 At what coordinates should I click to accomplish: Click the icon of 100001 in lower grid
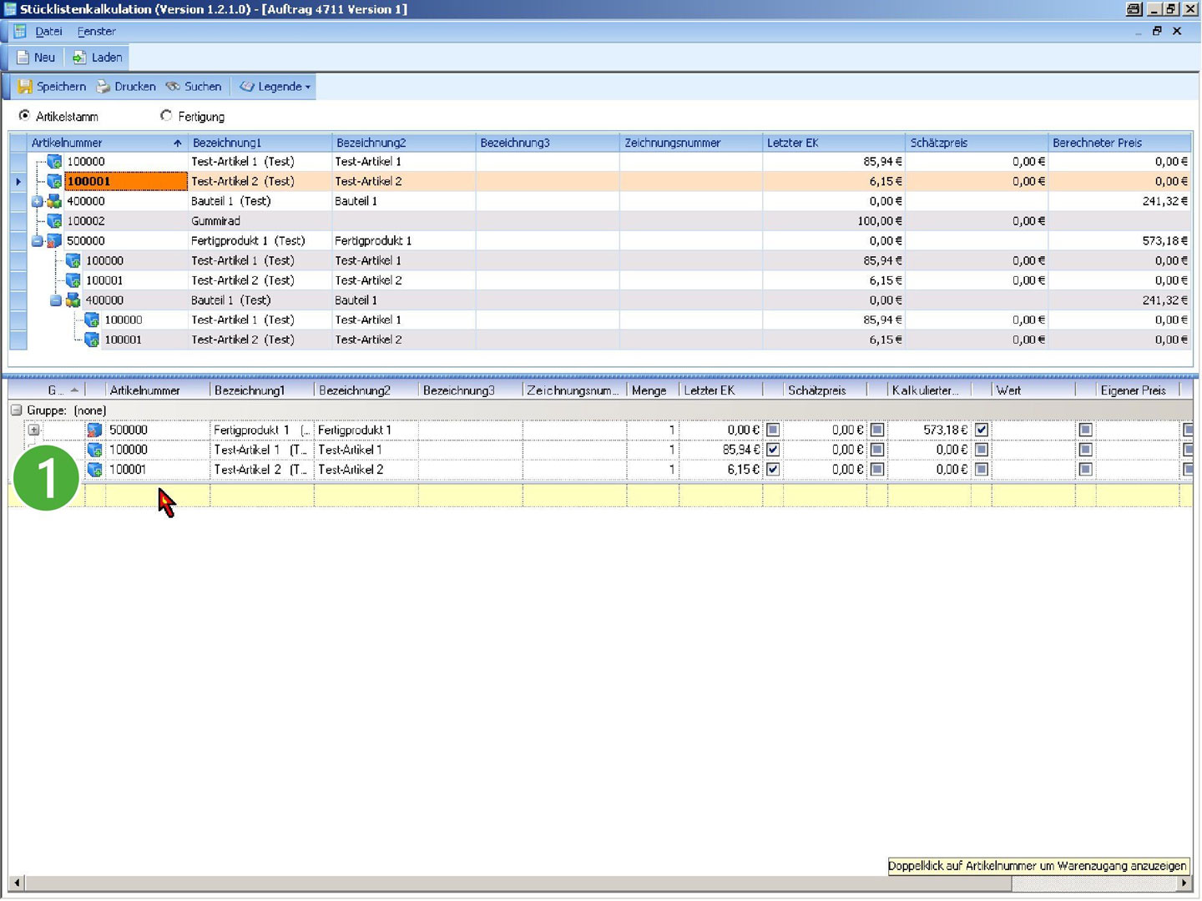95,470
